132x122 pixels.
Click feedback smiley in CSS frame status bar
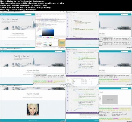click(98, 39)
